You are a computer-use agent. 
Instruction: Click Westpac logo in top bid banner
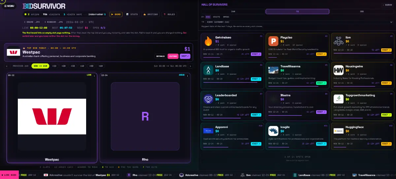(14, 53)
